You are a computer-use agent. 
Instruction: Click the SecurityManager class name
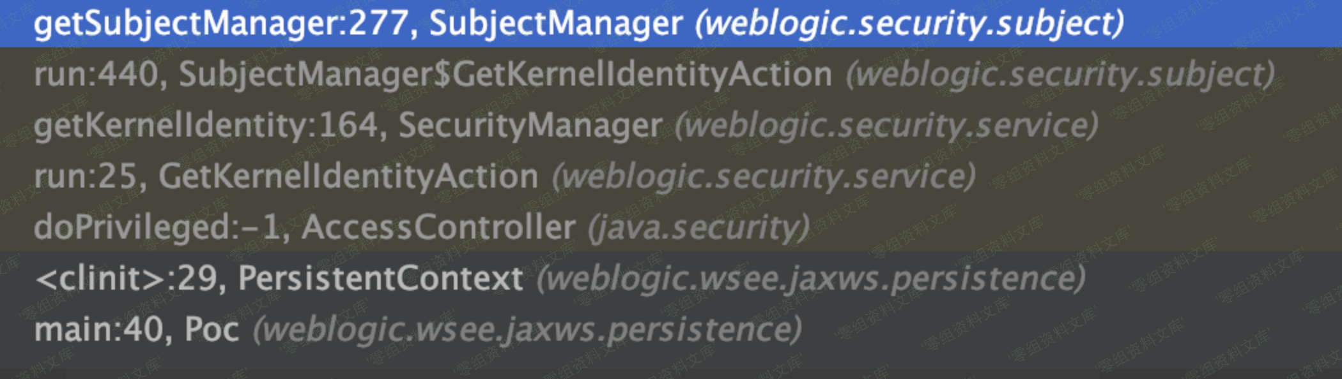click(530, 126)
